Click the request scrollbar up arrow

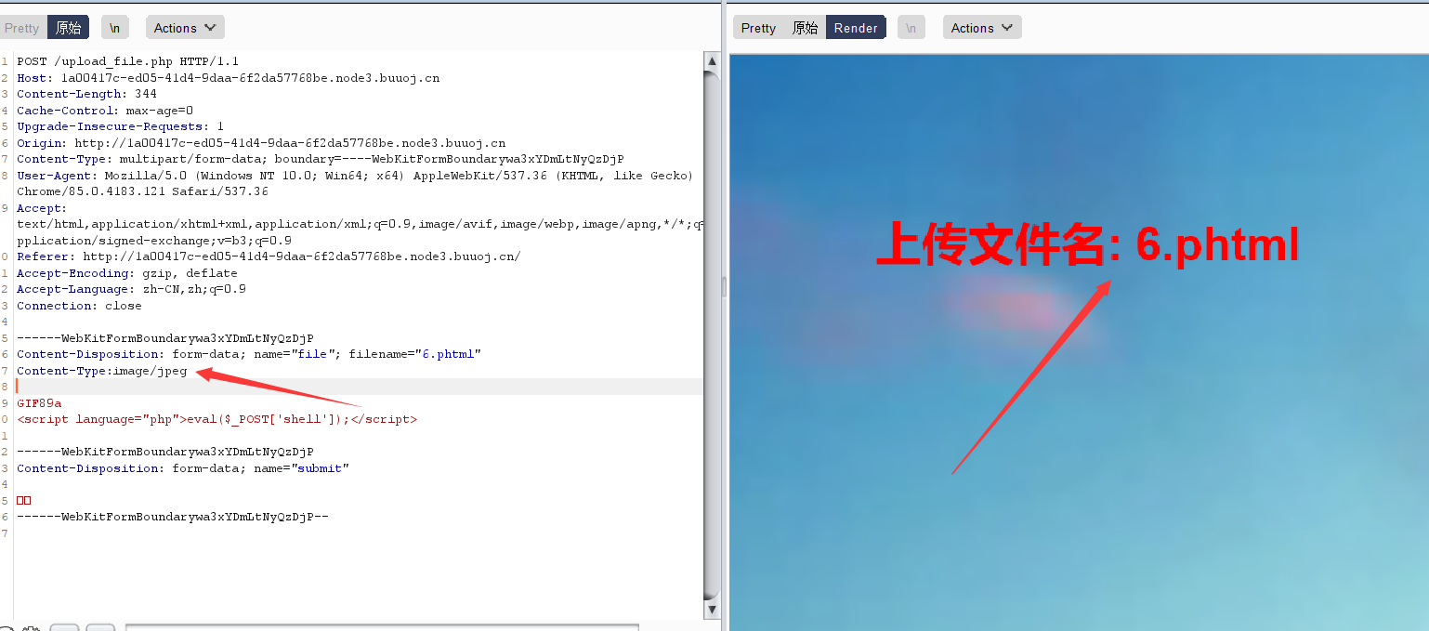click(712, 62)
